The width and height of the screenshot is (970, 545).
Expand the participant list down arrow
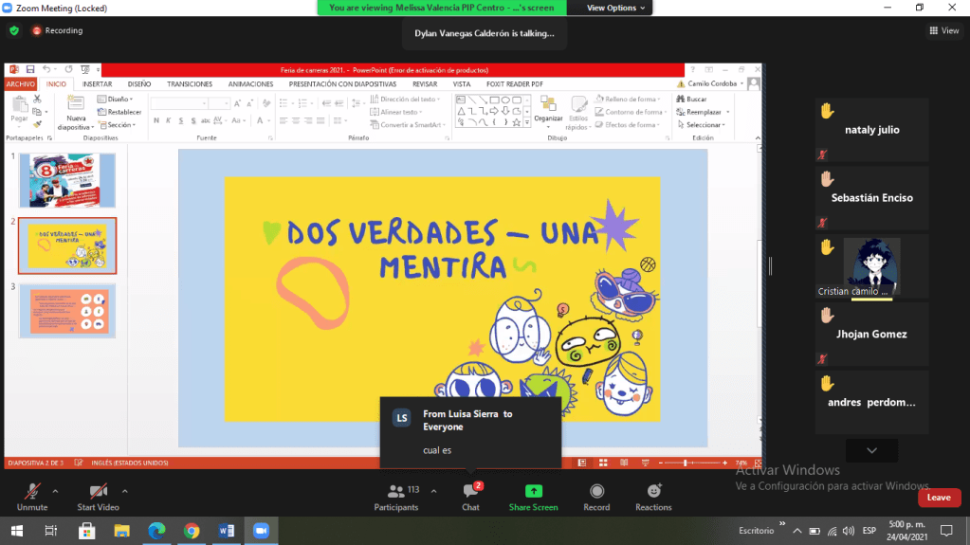(x=871, y=450)
